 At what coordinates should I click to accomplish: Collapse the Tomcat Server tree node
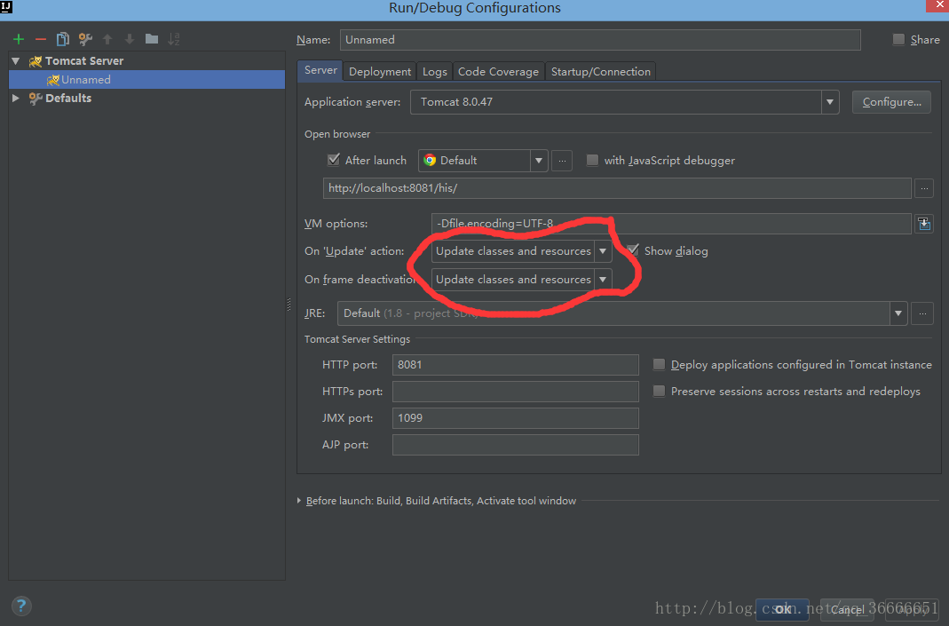[x=16, y=61]
